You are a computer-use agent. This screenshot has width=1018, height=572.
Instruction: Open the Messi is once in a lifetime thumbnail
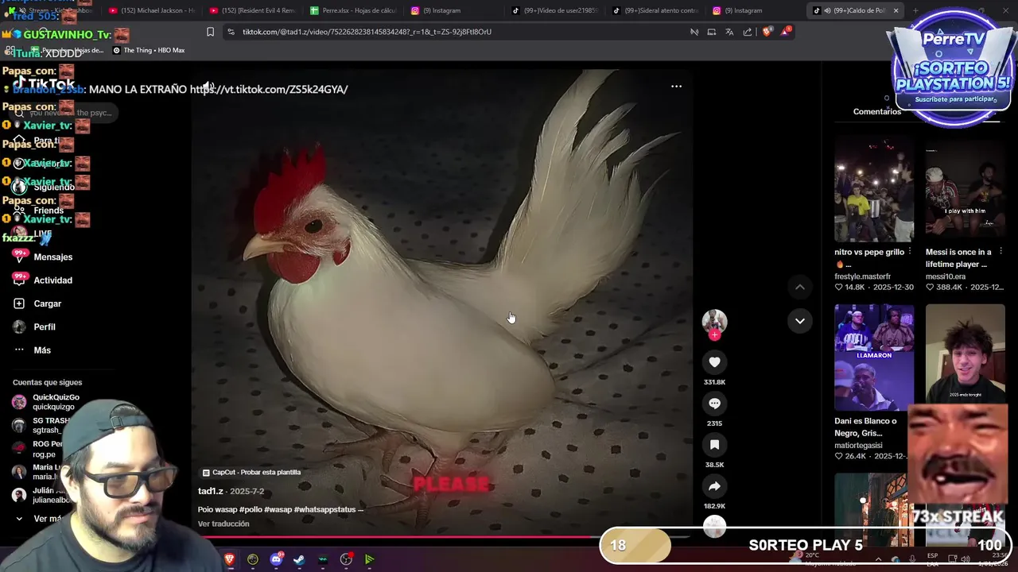[x=965, y=189]
